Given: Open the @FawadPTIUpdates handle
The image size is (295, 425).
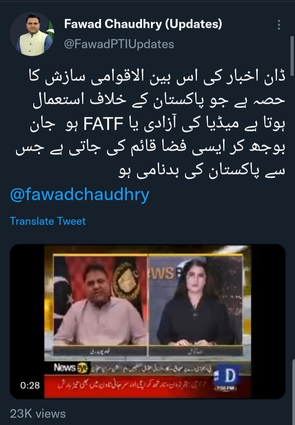Looking at the screenshot, I should (119, 44).
